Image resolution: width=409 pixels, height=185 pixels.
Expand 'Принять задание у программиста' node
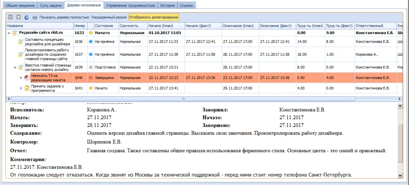pos(21,88)
